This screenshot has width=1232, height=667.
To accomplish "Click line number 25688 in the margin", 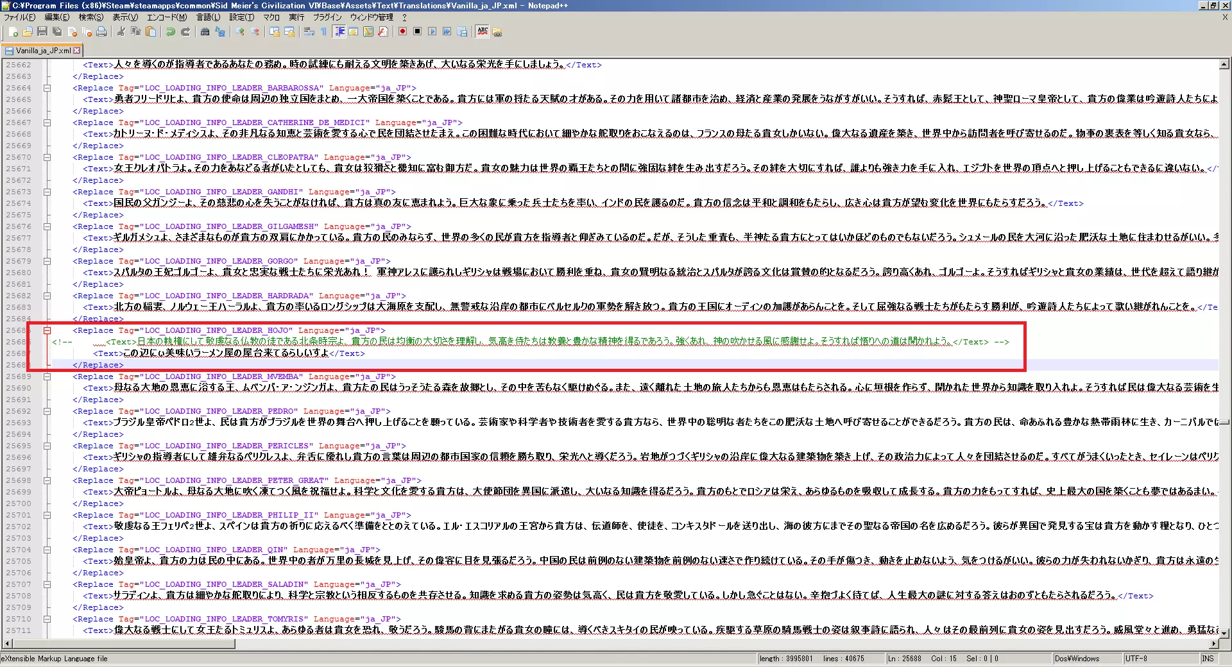I will tap(18, 365).
